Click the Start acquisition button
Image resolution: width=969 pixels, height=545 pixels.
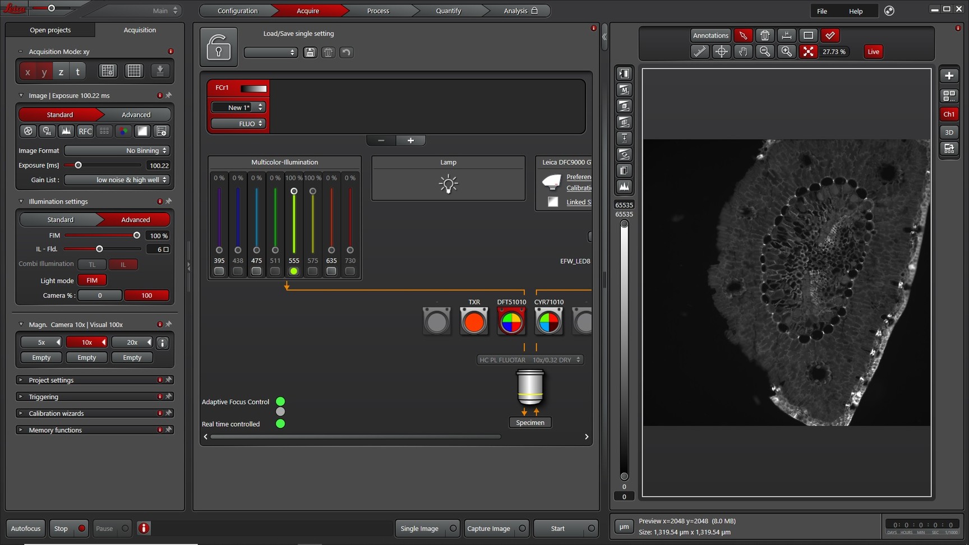coord(557,528)
